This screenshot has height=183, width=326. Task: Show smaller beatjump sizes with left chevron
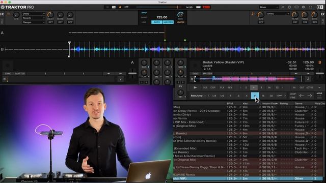pos(209,96)
